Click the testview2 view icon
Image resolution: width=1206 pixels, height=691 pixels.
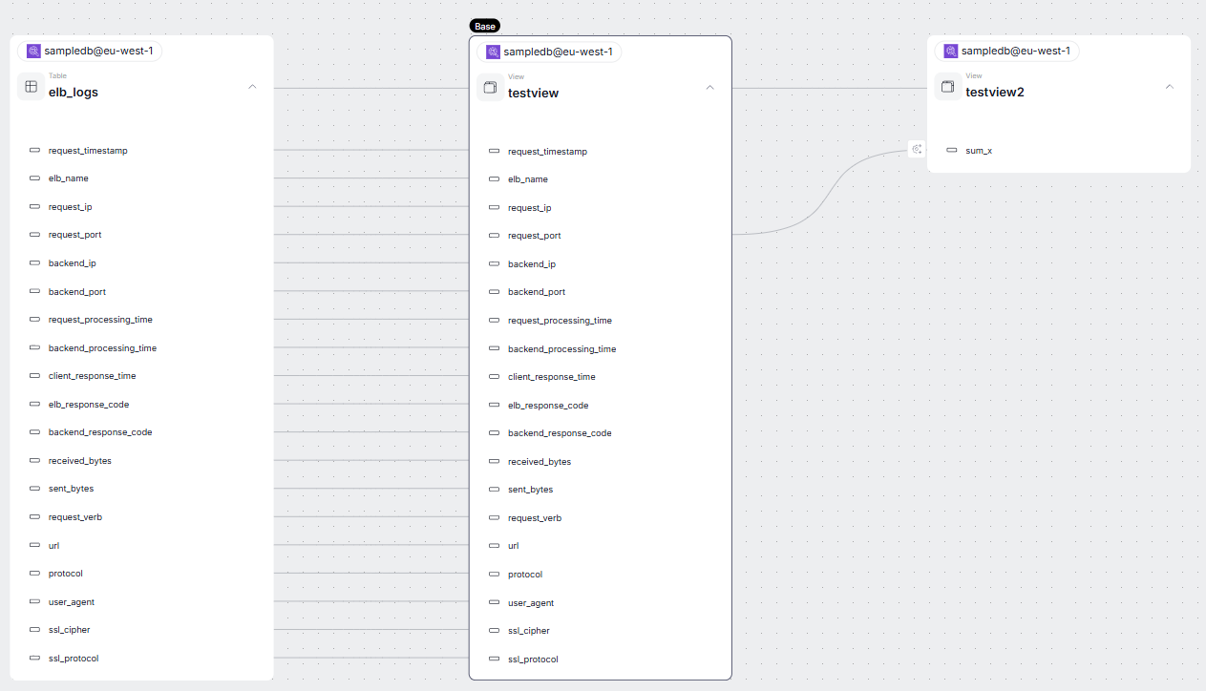tap(948, 87)
